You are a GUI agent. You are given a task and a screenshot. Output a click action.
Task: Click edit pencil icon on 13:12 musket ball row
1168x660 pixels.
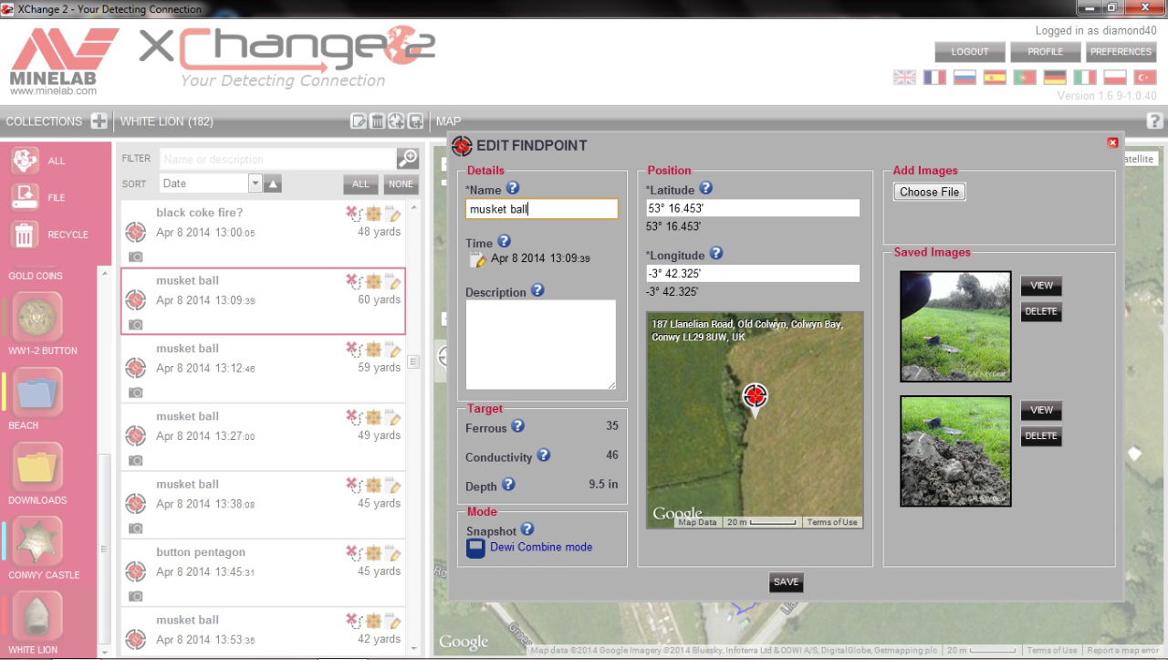[x=393, y=350]
